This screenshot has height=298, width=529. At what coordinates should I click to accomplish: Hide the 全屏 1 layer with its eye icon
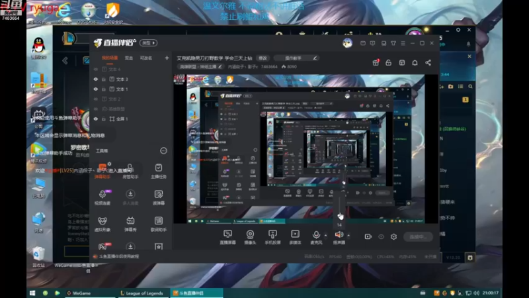(x=96, y=119)
